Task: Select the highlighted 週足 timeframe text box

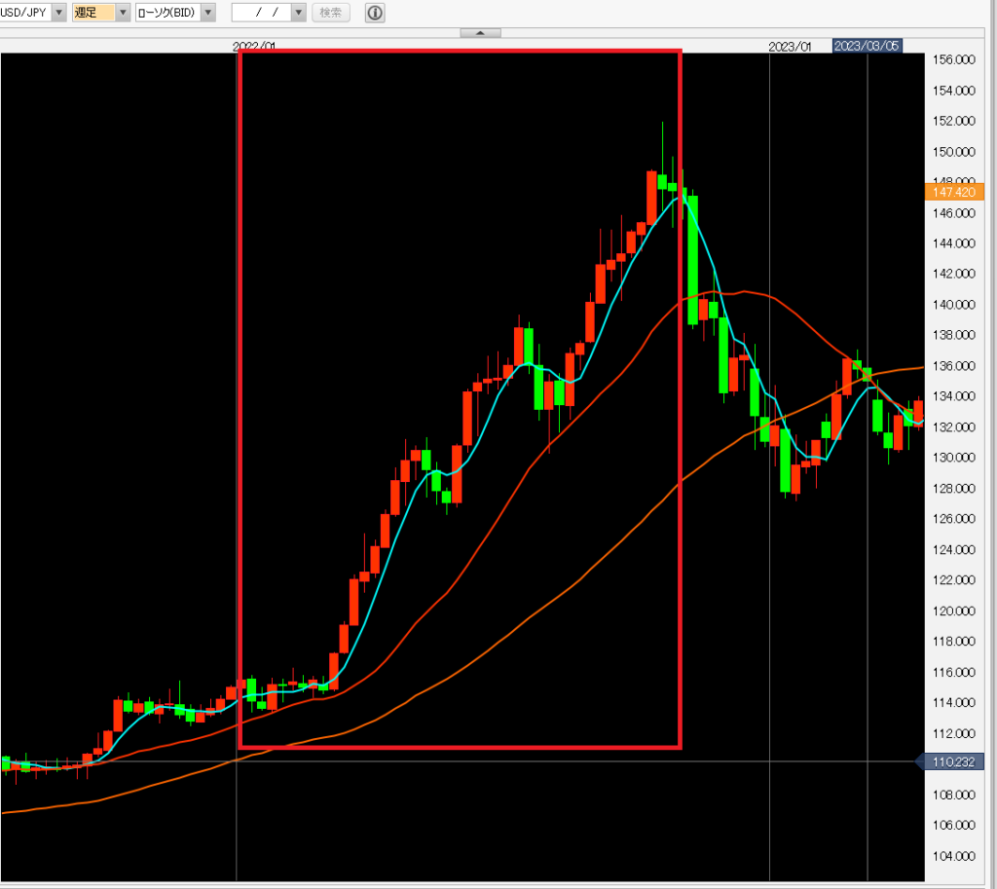Action: pos(93,13)
